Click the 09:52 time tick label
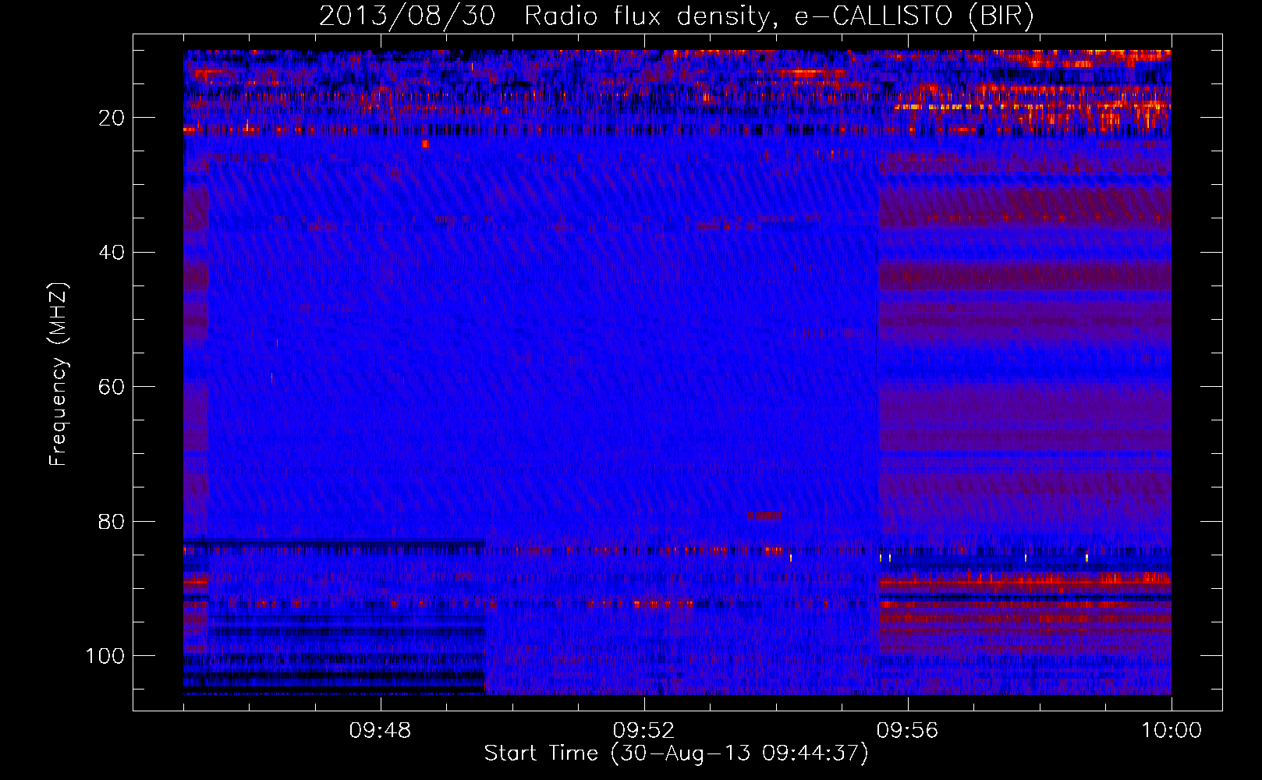The height and width of the screenshot is (780, 1262). coord(643,731)
